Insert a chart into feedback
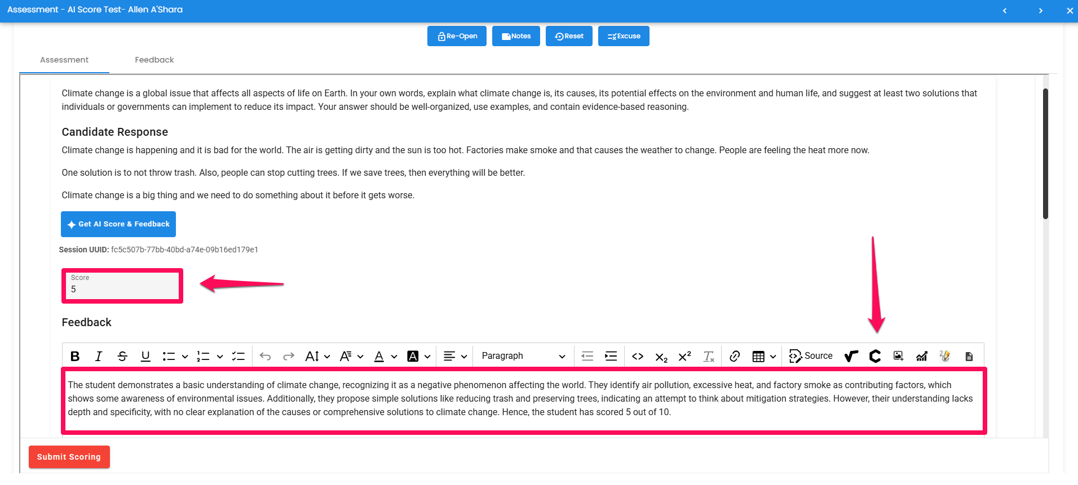 922,356
